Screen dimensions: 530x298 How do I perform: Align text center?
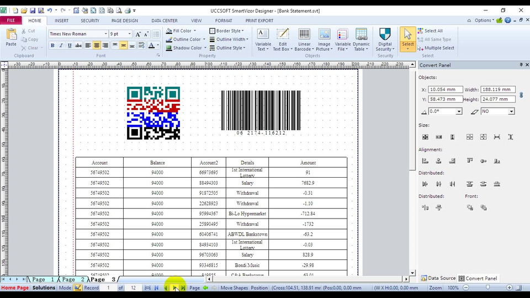click(97, 45)
